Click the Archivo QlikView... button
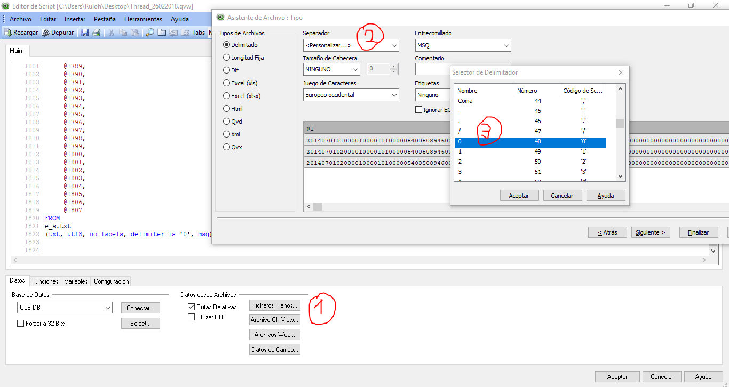The width and height of the screenshot is (729, 387). click(275, 320)
